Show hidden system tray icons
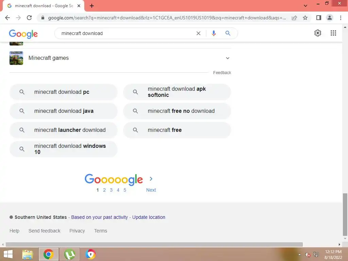 point(299,255)
